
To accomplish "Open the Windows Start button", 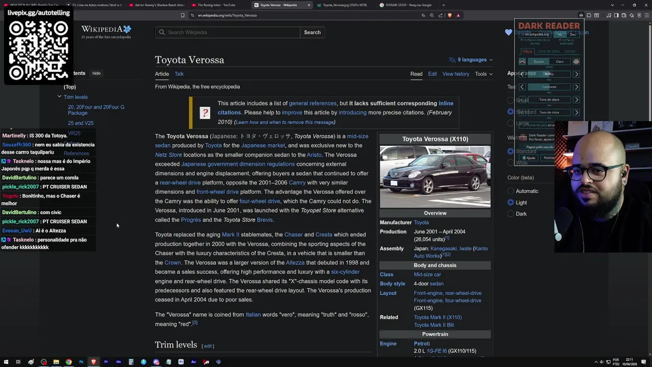I will (x=6, y=362).
